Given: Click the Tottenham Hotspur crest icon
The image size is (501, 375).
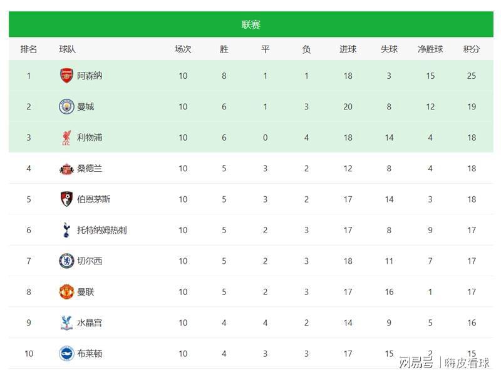Looking at the screenshot, I should coord(66,230).
